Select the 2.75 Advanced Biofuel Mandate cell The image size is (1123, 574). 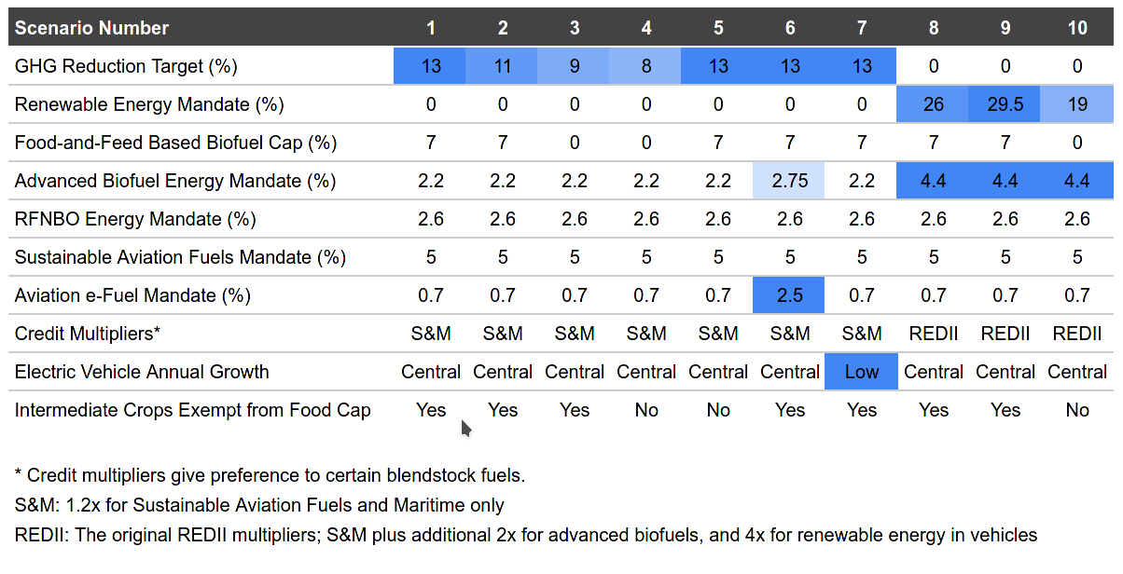789,181
